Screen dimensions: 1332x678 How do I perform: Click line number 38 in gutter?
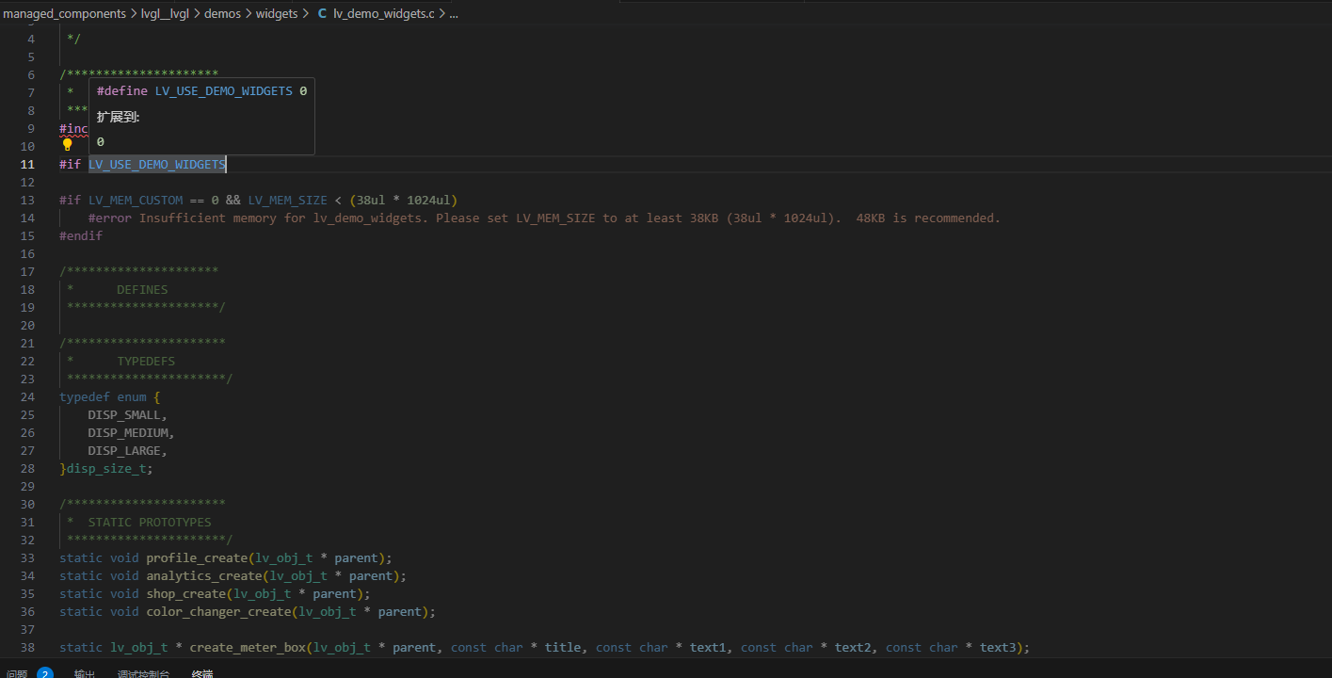click(28, 647)
